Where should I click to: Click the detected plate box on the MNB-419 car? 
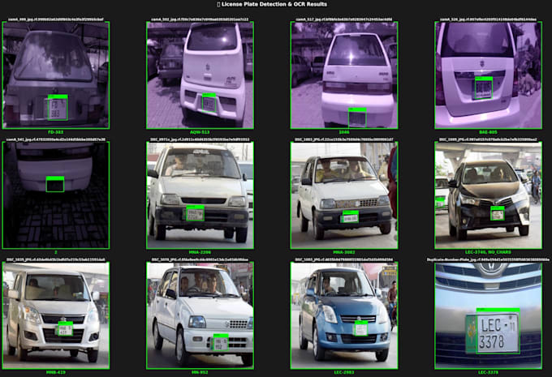pos(65,330)
